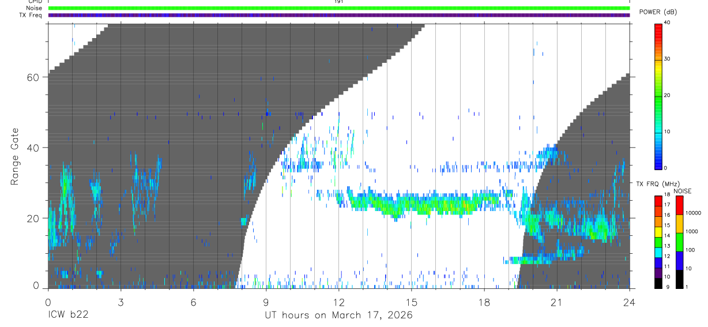Viewport: 708px width, 327px height.
Task: Click the purple TX Freq strip above the plot
Action: pos(339,15)
